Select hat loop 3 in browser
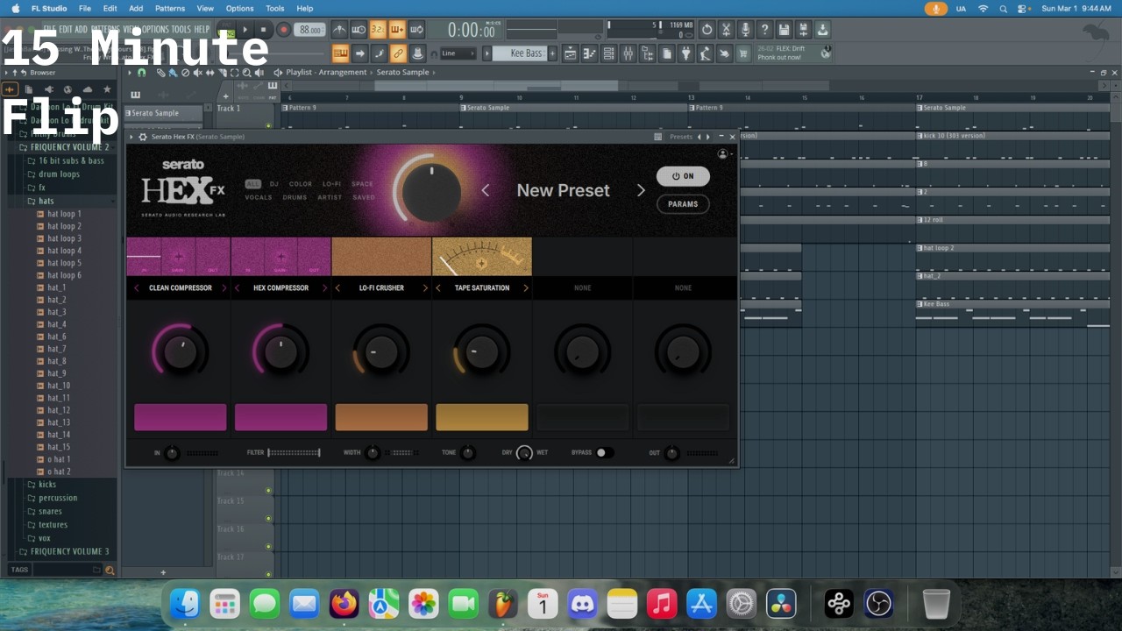This screenshot has width=1122, height=631. click(x=64, y=238)
